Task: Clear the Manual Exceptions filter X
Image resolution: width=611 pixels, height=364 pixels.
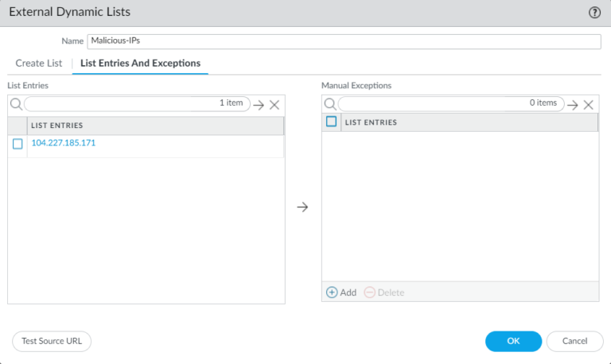Action: (x=589, y=105)
